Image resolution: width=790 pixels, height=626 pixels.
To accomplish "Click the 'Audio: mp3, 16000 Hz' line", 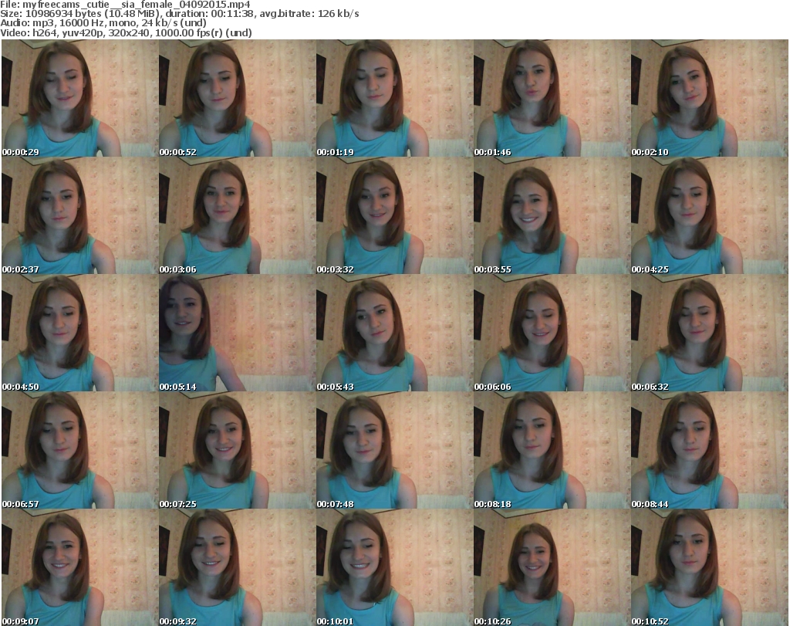I will click(x=103, y=23).
